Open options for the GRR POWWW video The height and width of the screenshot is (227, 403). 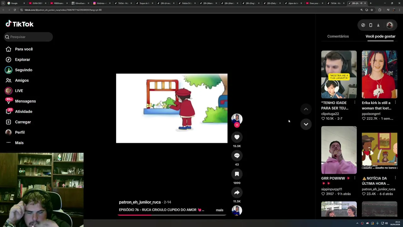355,178
